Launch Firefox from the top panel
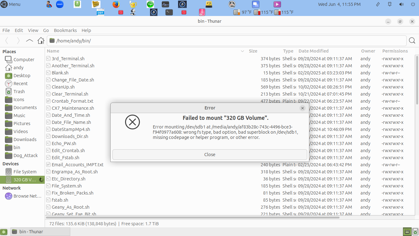The width and height of the screenshot is (419, 236). click(116, 4)
